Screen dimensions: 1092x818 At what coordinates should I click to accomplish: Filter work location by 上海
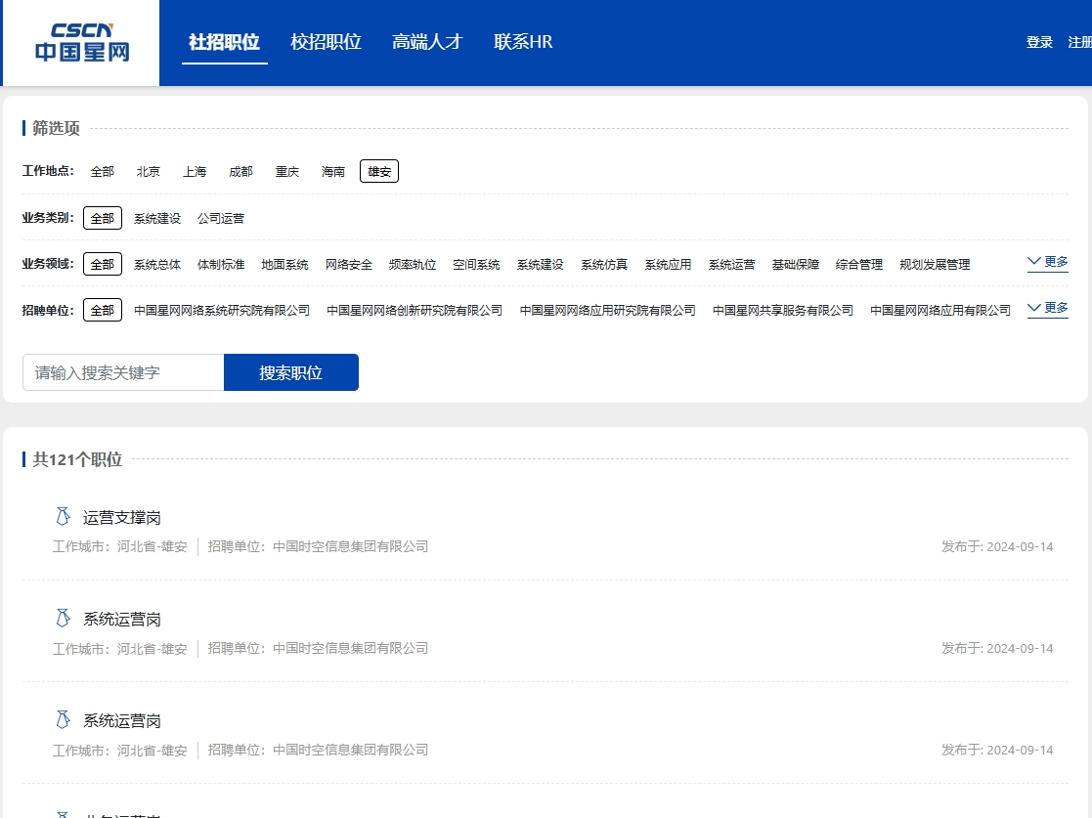click(x=195, y=171)
